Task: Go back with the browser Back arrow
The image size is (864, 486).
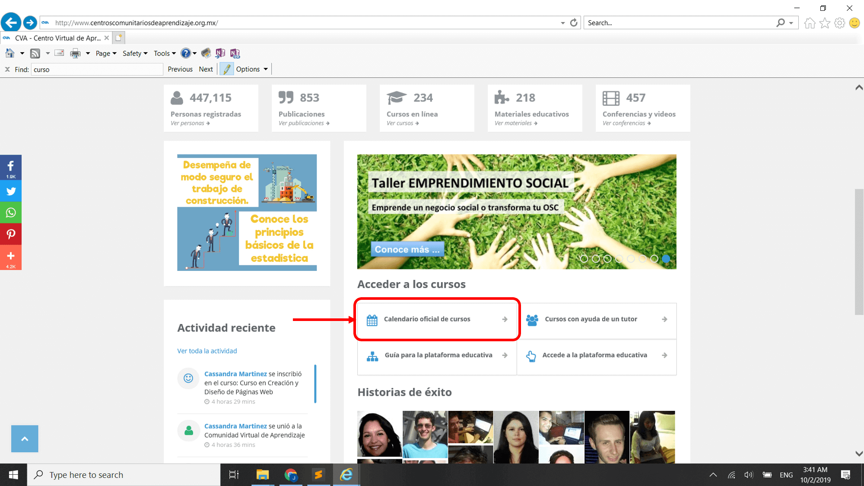Action: (11, 22)
